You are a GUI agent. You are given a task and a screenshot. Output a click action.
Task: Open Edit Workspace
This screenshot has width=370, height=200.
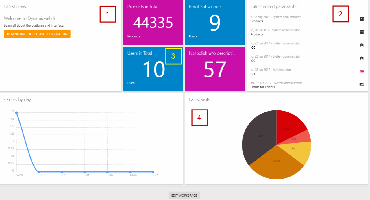pyautogui.click(x=184, y=195)
